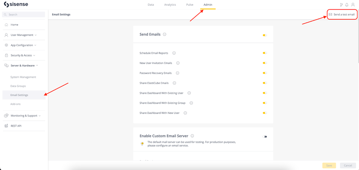Switch to the Analytics tab

(170, 5)
